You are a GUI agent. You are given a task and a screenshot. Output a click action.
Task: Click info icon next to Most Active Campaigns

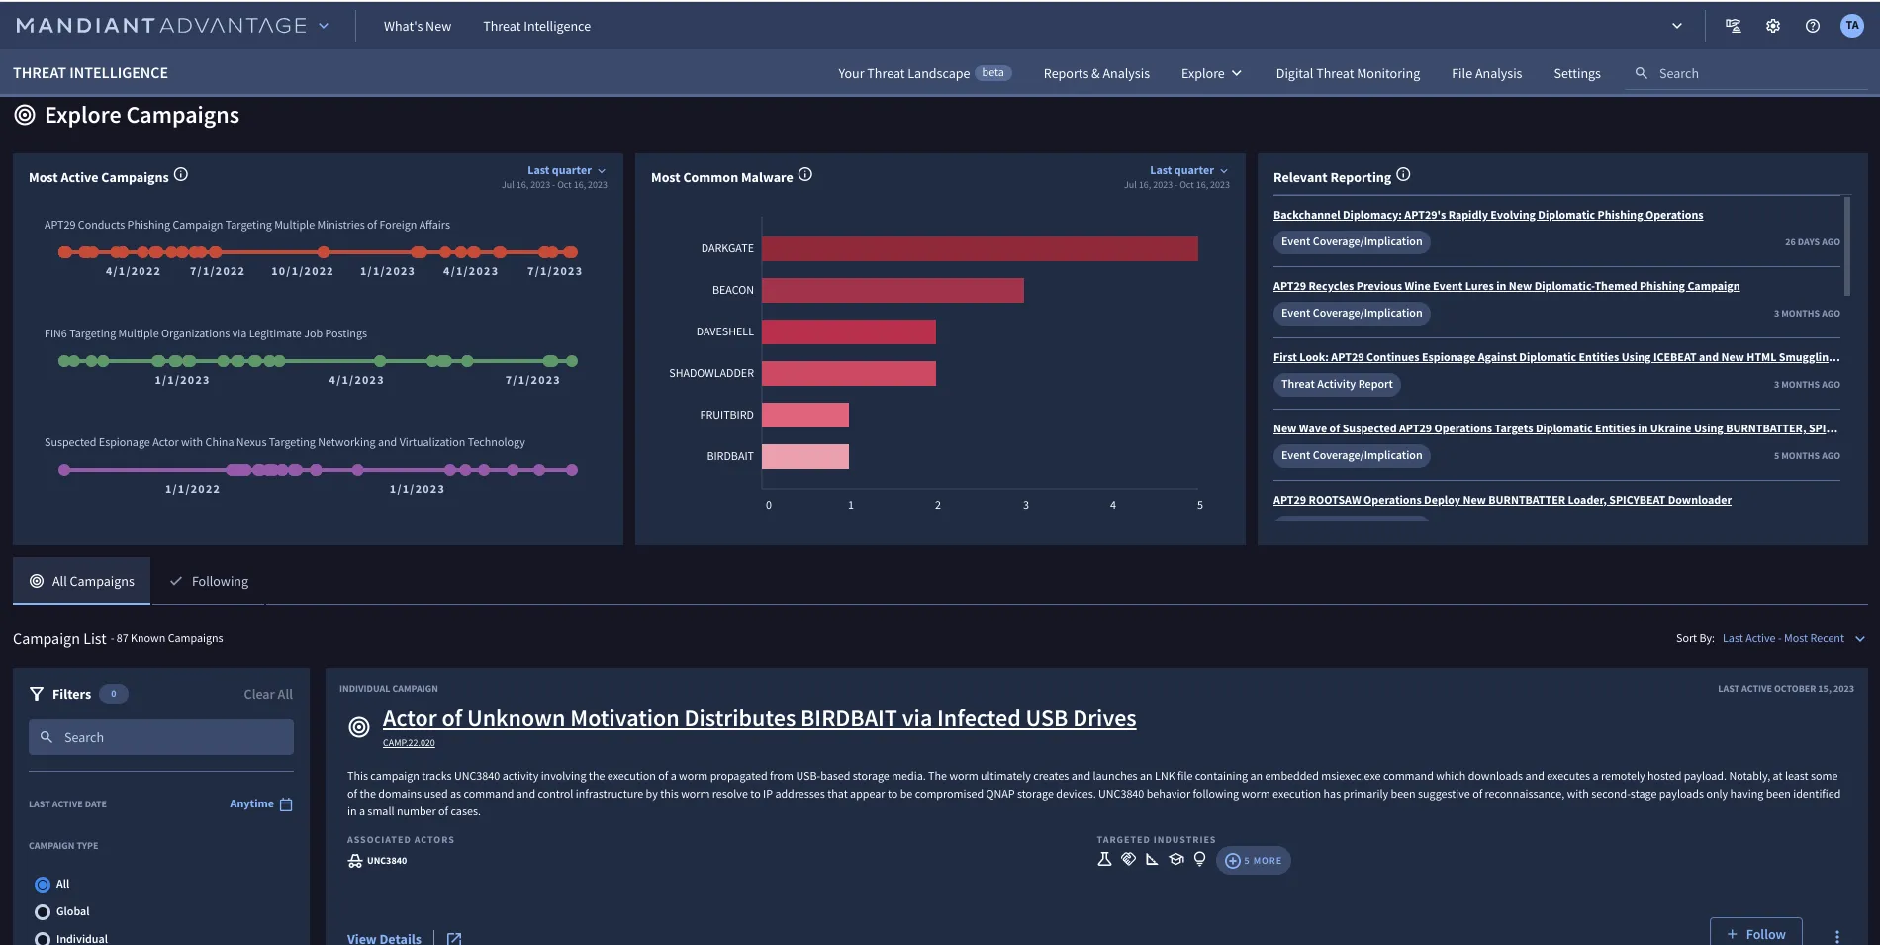(x=181, y=175)
